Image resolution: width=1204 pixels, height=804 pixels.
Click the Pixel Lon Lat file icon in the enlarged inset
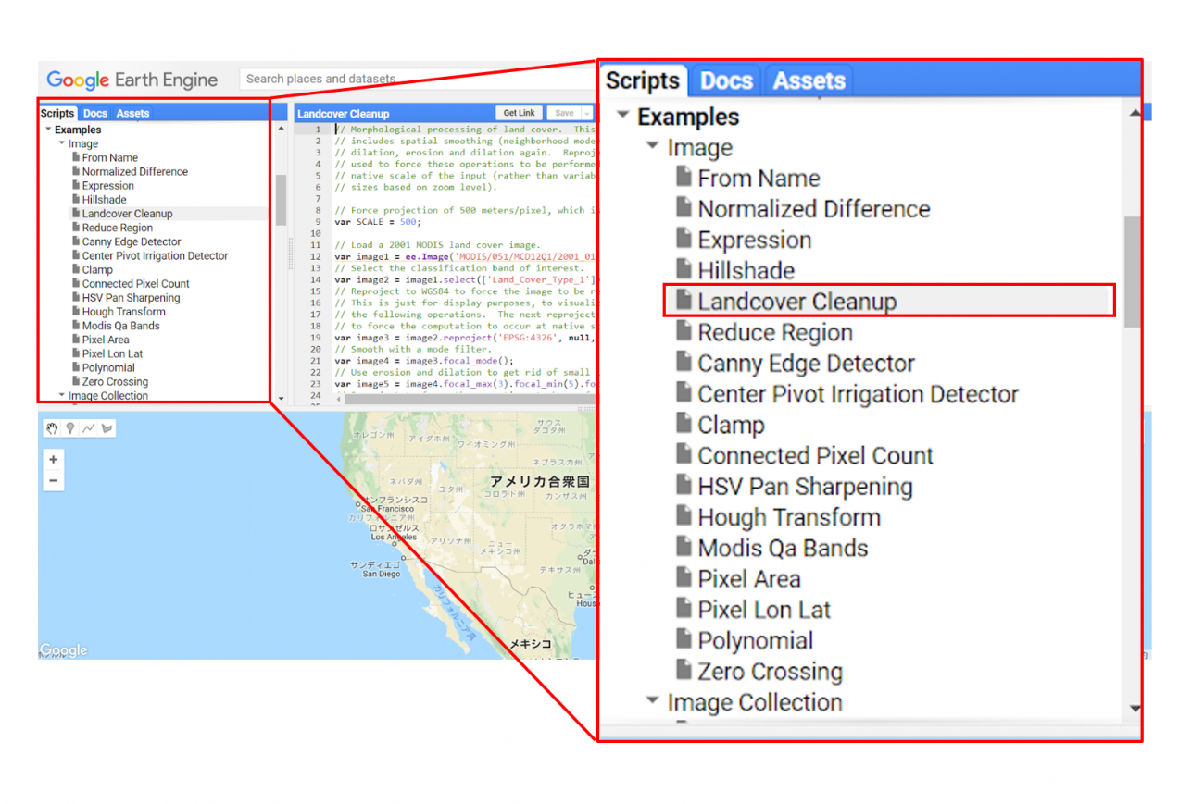[x=684, y=609]
